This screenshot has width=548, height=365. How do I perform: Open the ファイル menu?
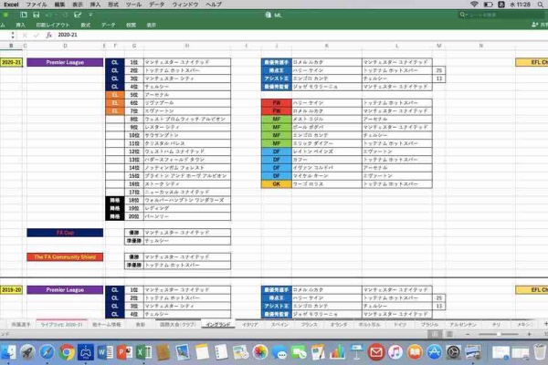click(x=37, y=5)
